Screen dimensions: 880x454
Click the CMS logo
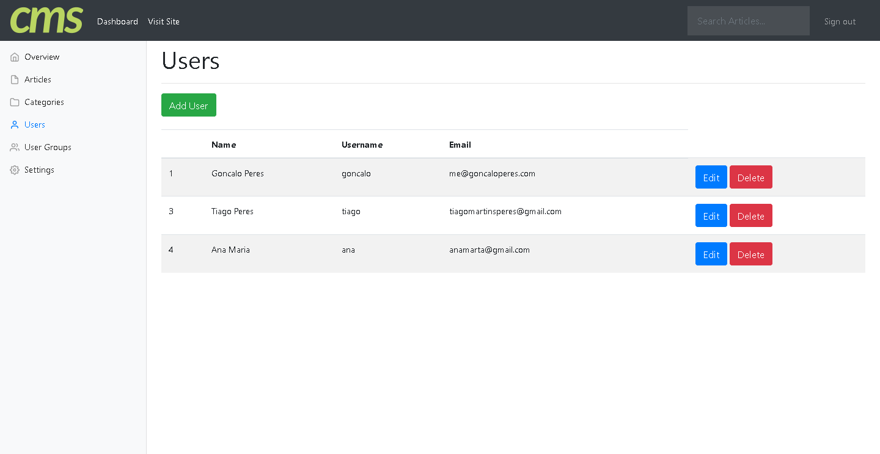click(x=46, y=20)
